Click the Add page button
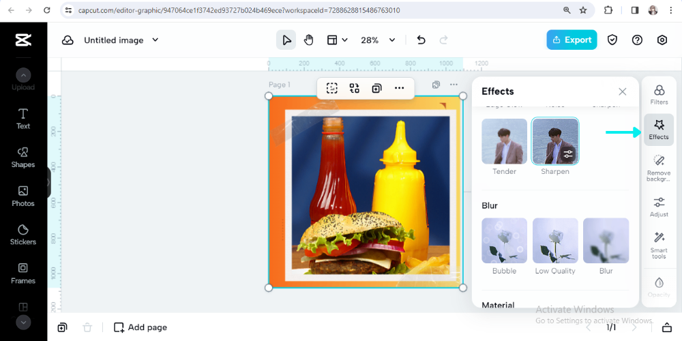This screenshot has width=682, height=341. point(140,327)
